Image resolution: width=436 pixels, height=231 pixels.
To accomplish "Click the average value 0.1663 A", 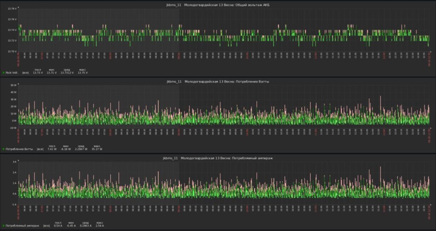I will [86, 226].
